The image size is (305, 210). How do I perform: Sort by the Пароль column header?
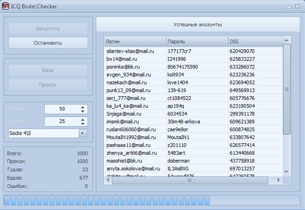coord(197,41)
